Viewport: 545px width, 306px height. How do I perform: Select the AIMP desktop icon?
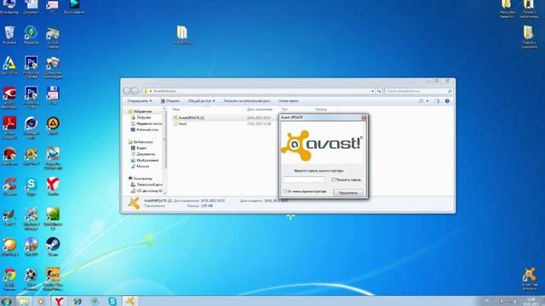point(53,126)
